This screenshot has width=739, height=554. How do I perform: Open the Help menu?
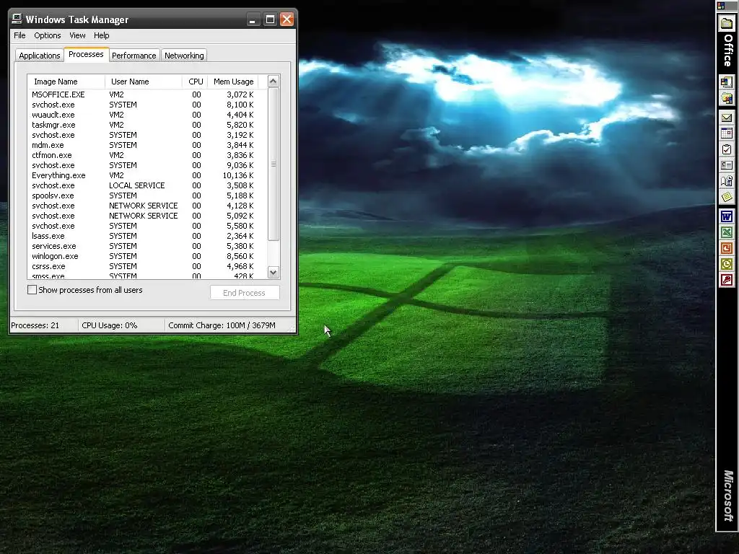click(101, 35)
